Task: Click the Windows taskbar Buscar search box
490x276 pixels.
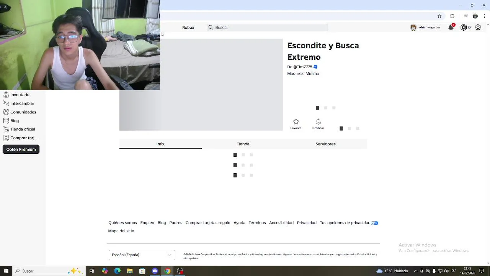Action: tap(49, 271)
